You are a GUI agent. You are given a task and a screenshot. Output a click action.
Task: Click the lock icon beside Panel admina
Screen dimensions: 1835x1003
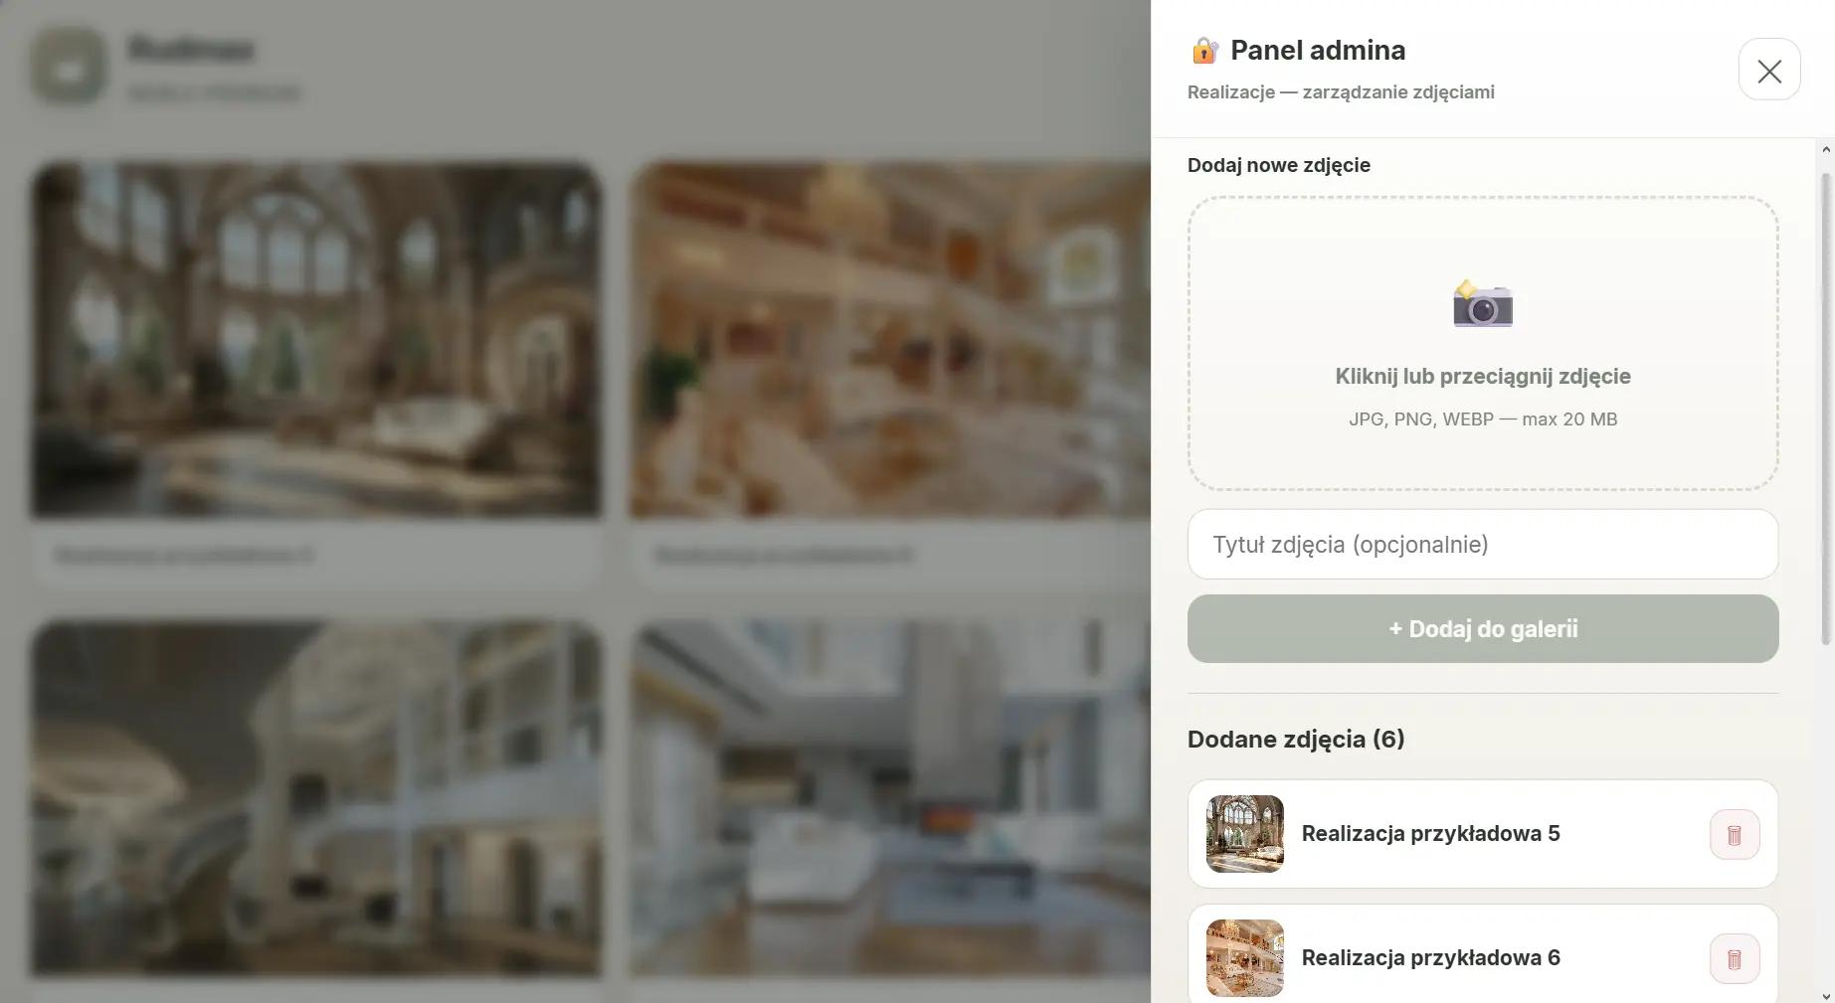[x=1204, y=50]
